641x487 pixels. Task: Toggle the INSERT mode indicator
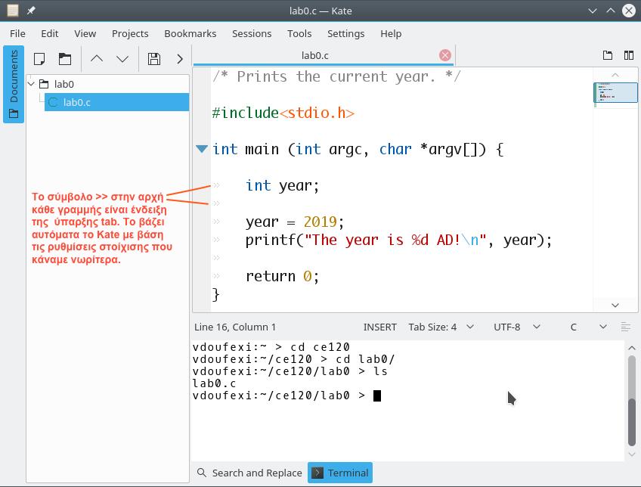(379, 327)
